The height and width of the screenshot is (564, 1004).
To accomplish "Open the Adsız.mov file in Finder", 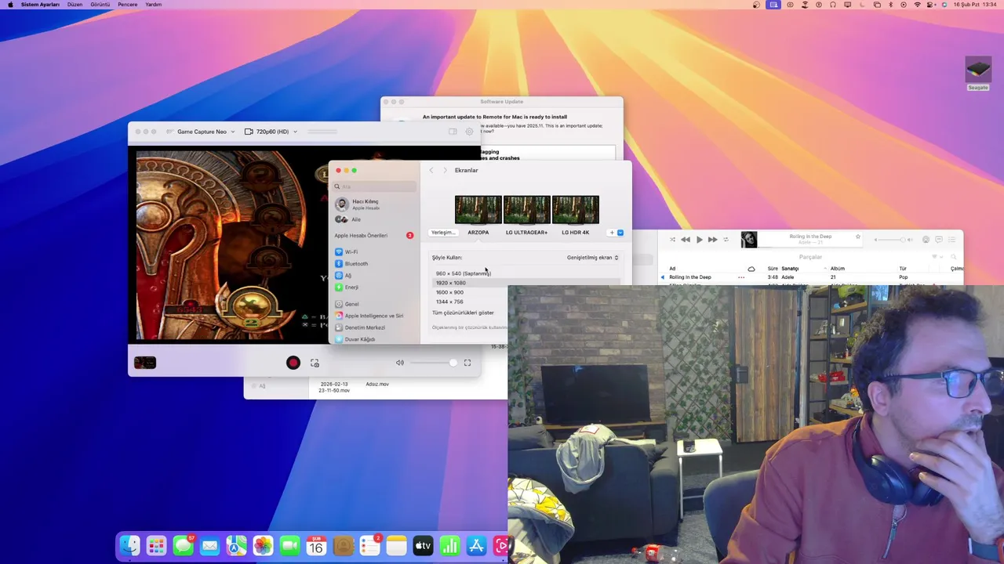I will coord(377,384).
